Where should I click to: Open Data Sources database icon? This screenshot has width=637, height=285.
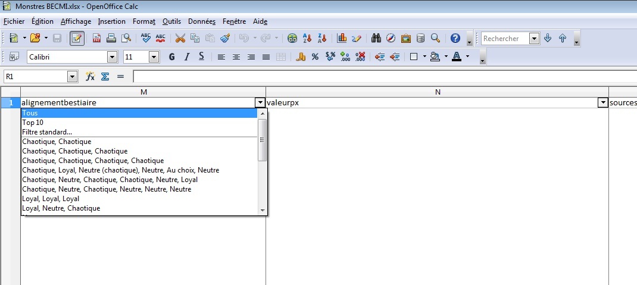pos(421,38)
